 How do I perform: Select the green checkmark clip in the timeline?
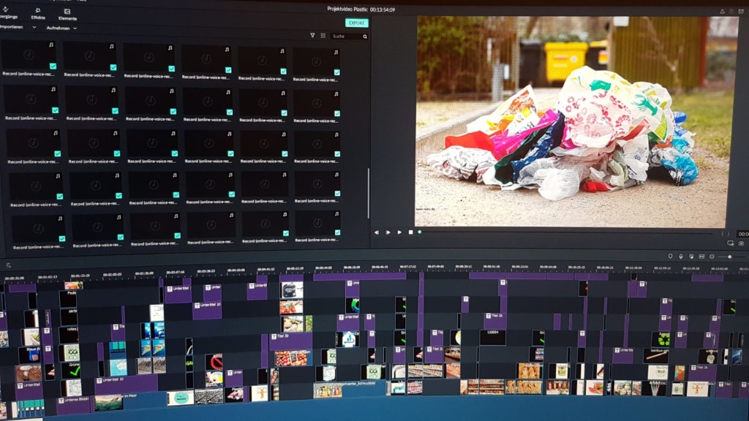pyautogui.click(x=72, y=371)
